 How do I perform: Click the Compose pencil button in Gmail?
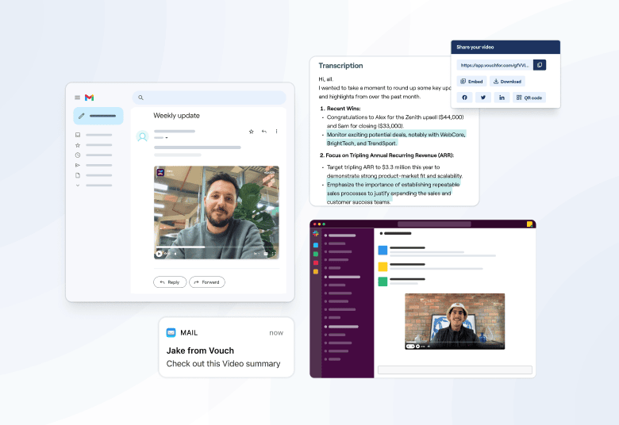click(x=98, y=116)
